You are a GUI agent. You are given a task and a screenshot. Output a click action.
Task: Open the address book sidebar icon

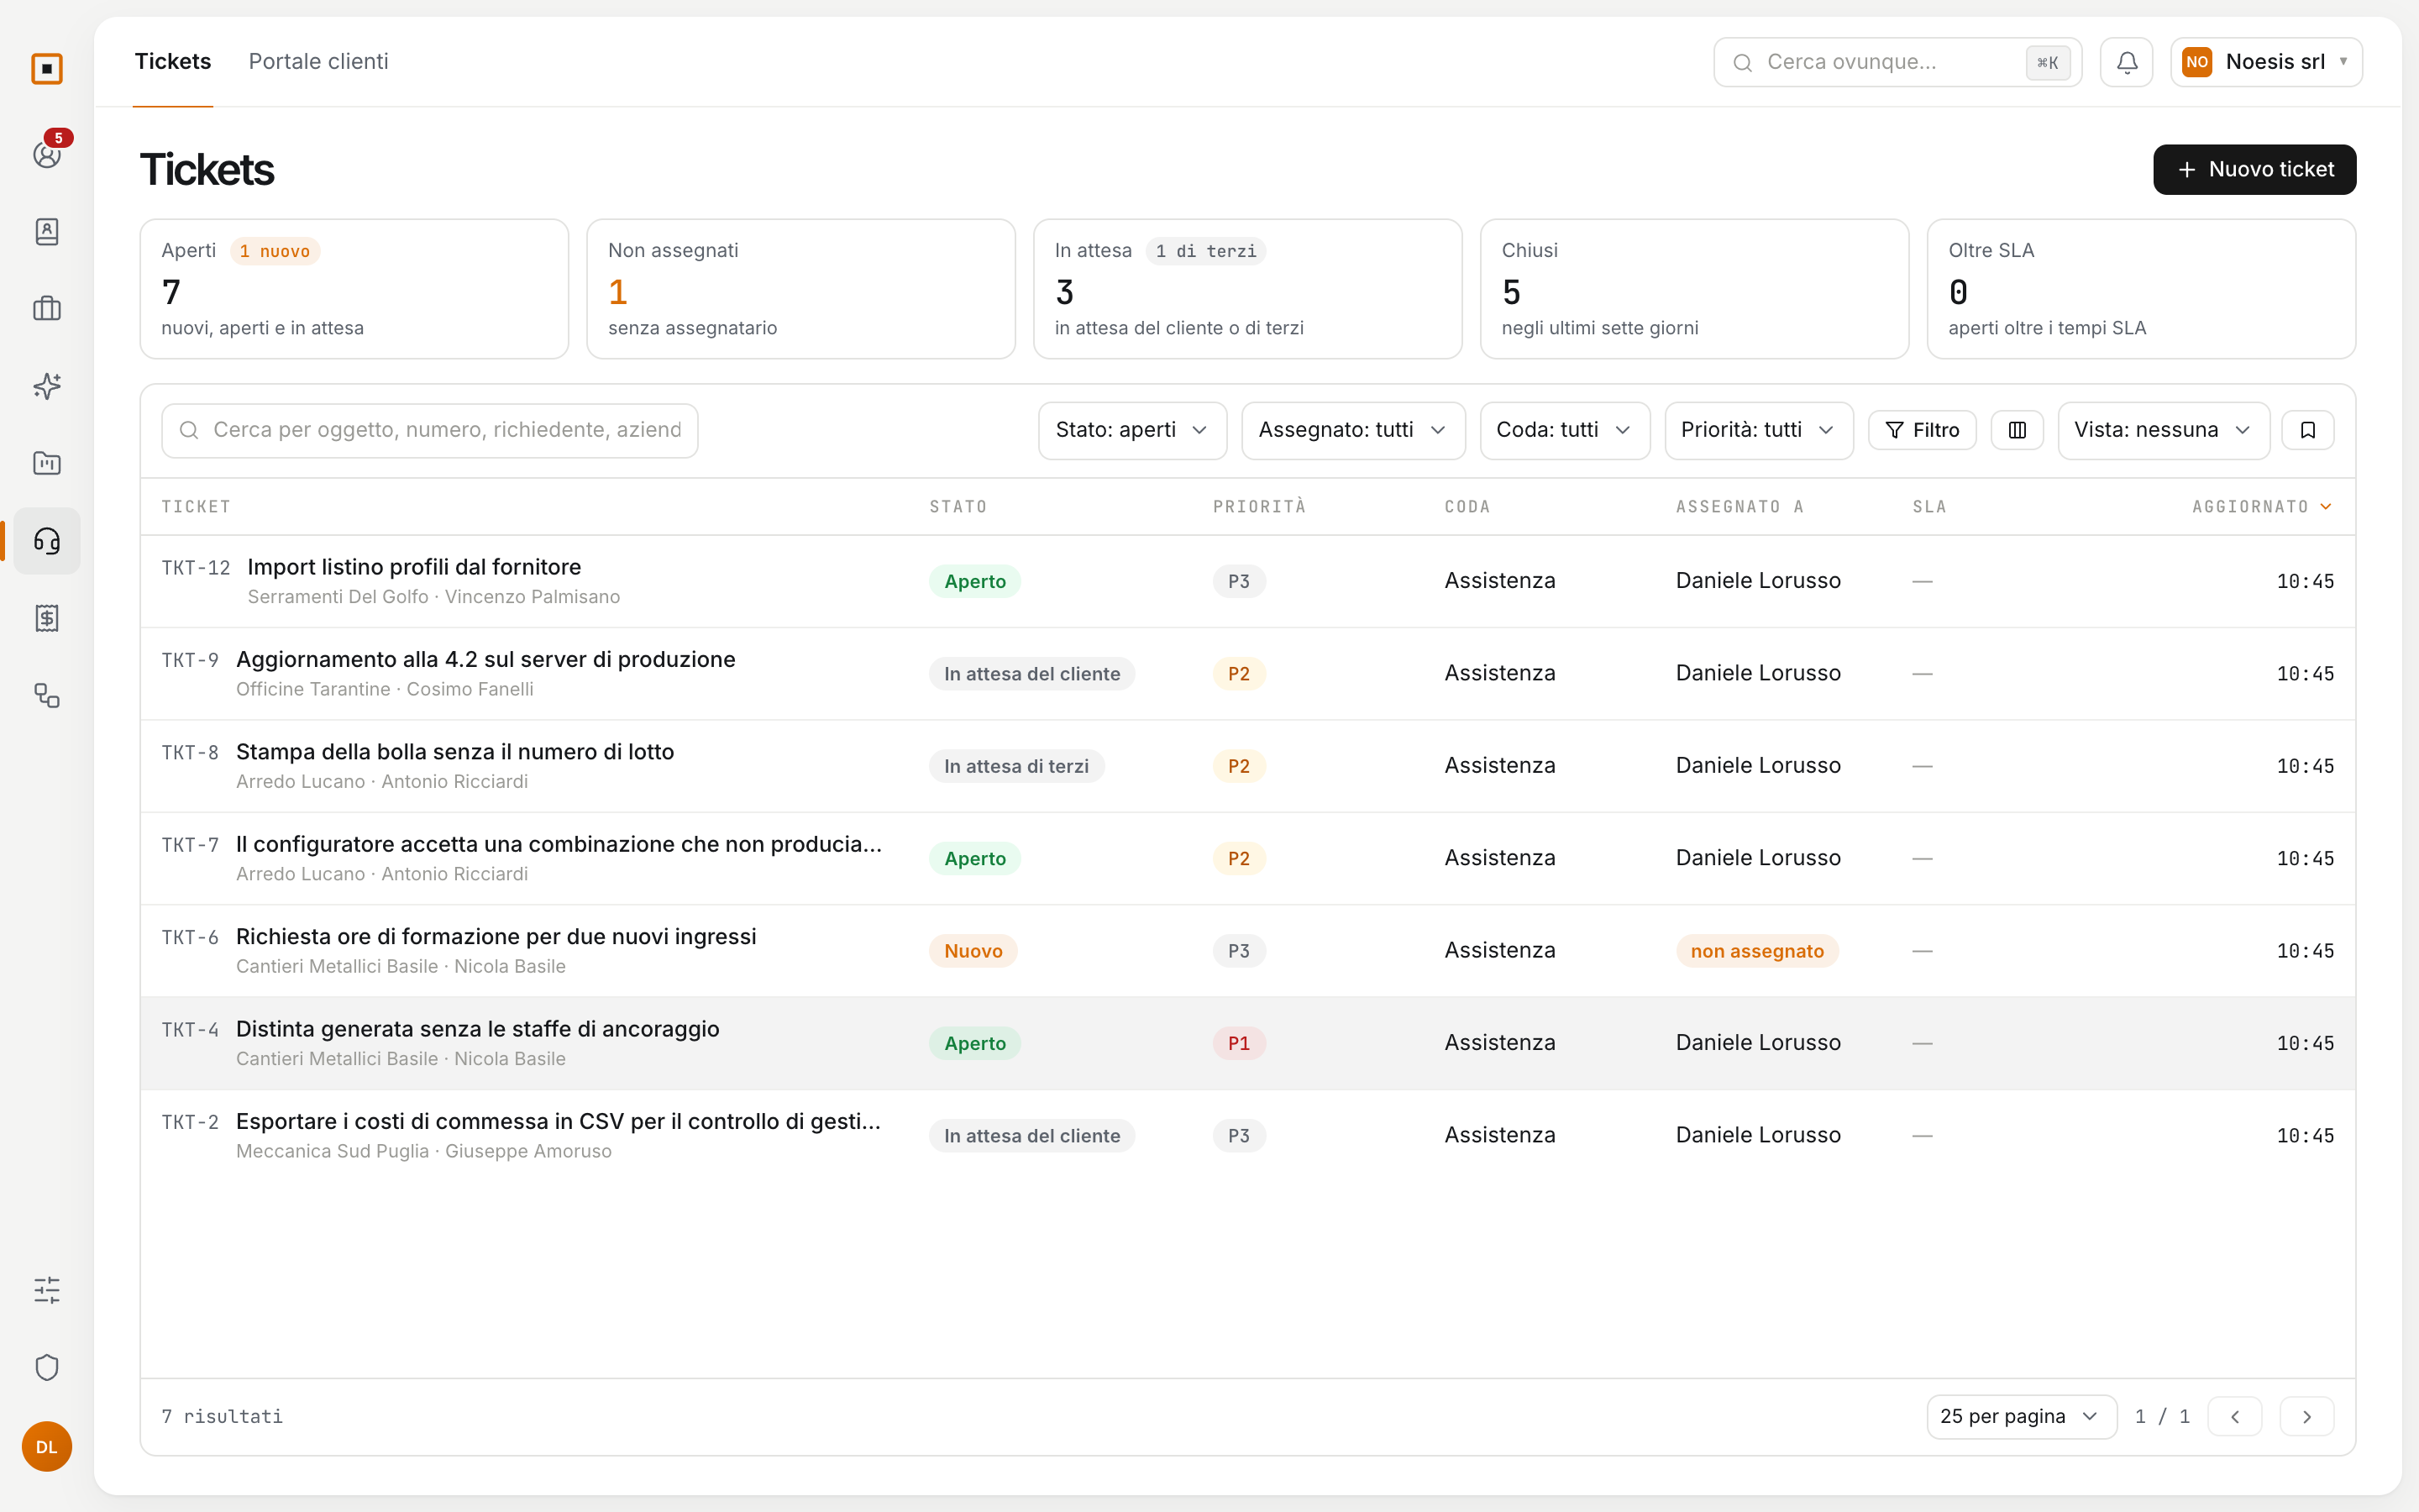click(x=47, y=232)
